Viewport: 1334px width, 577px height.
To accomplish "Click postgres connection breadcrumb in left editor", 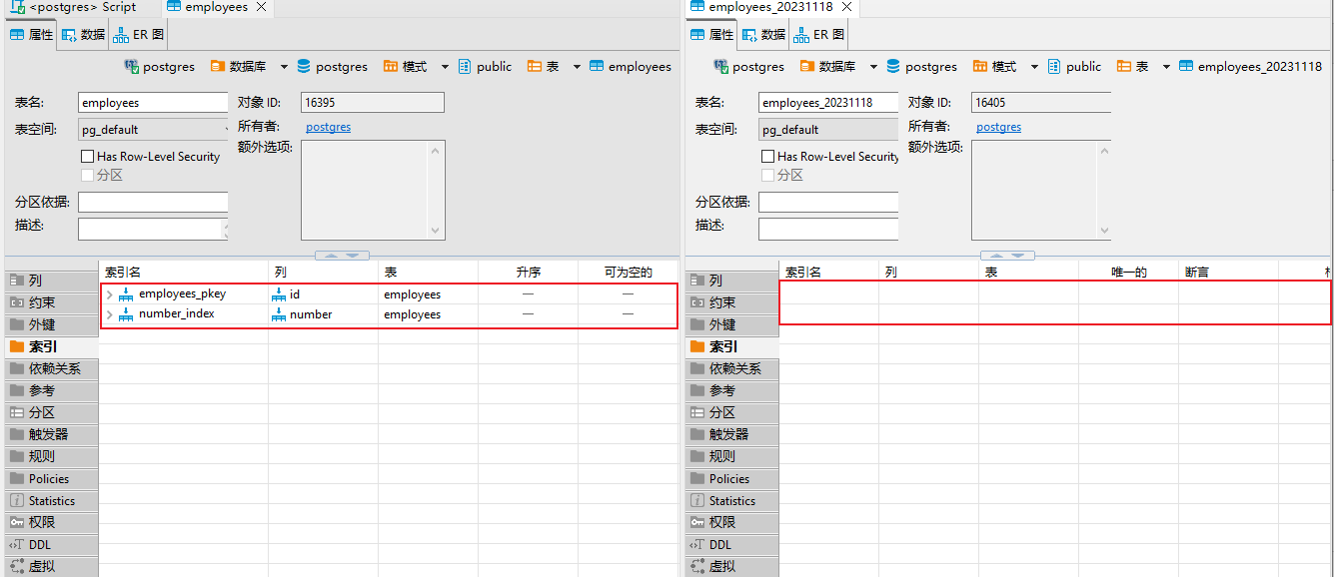I will click(x=159, y=67).
